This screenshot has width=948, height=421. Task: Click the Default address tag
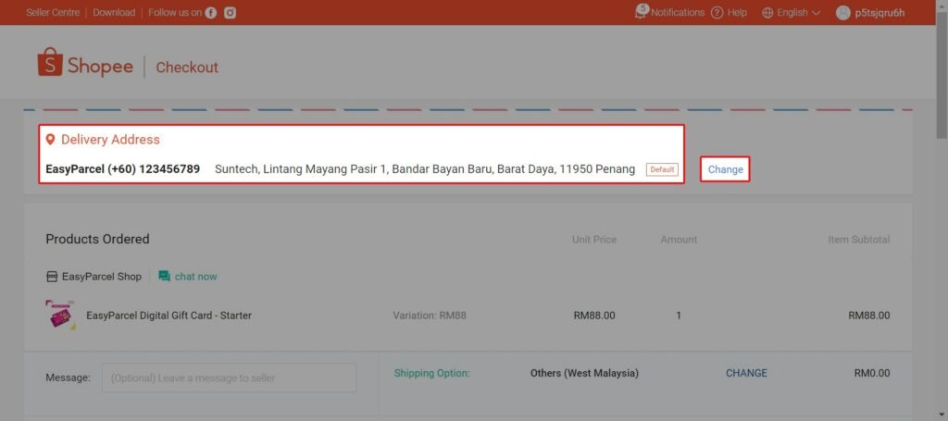[x=662, y=169]
